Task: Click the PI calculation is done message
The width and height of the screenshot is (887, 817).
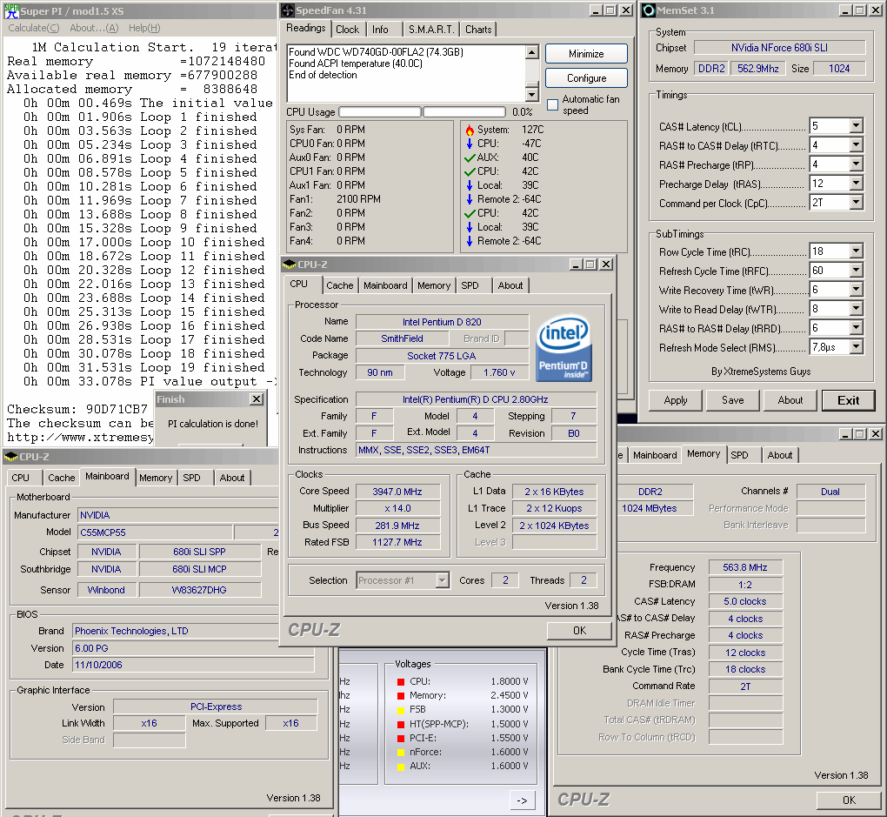Action: (x=213, y=424)
